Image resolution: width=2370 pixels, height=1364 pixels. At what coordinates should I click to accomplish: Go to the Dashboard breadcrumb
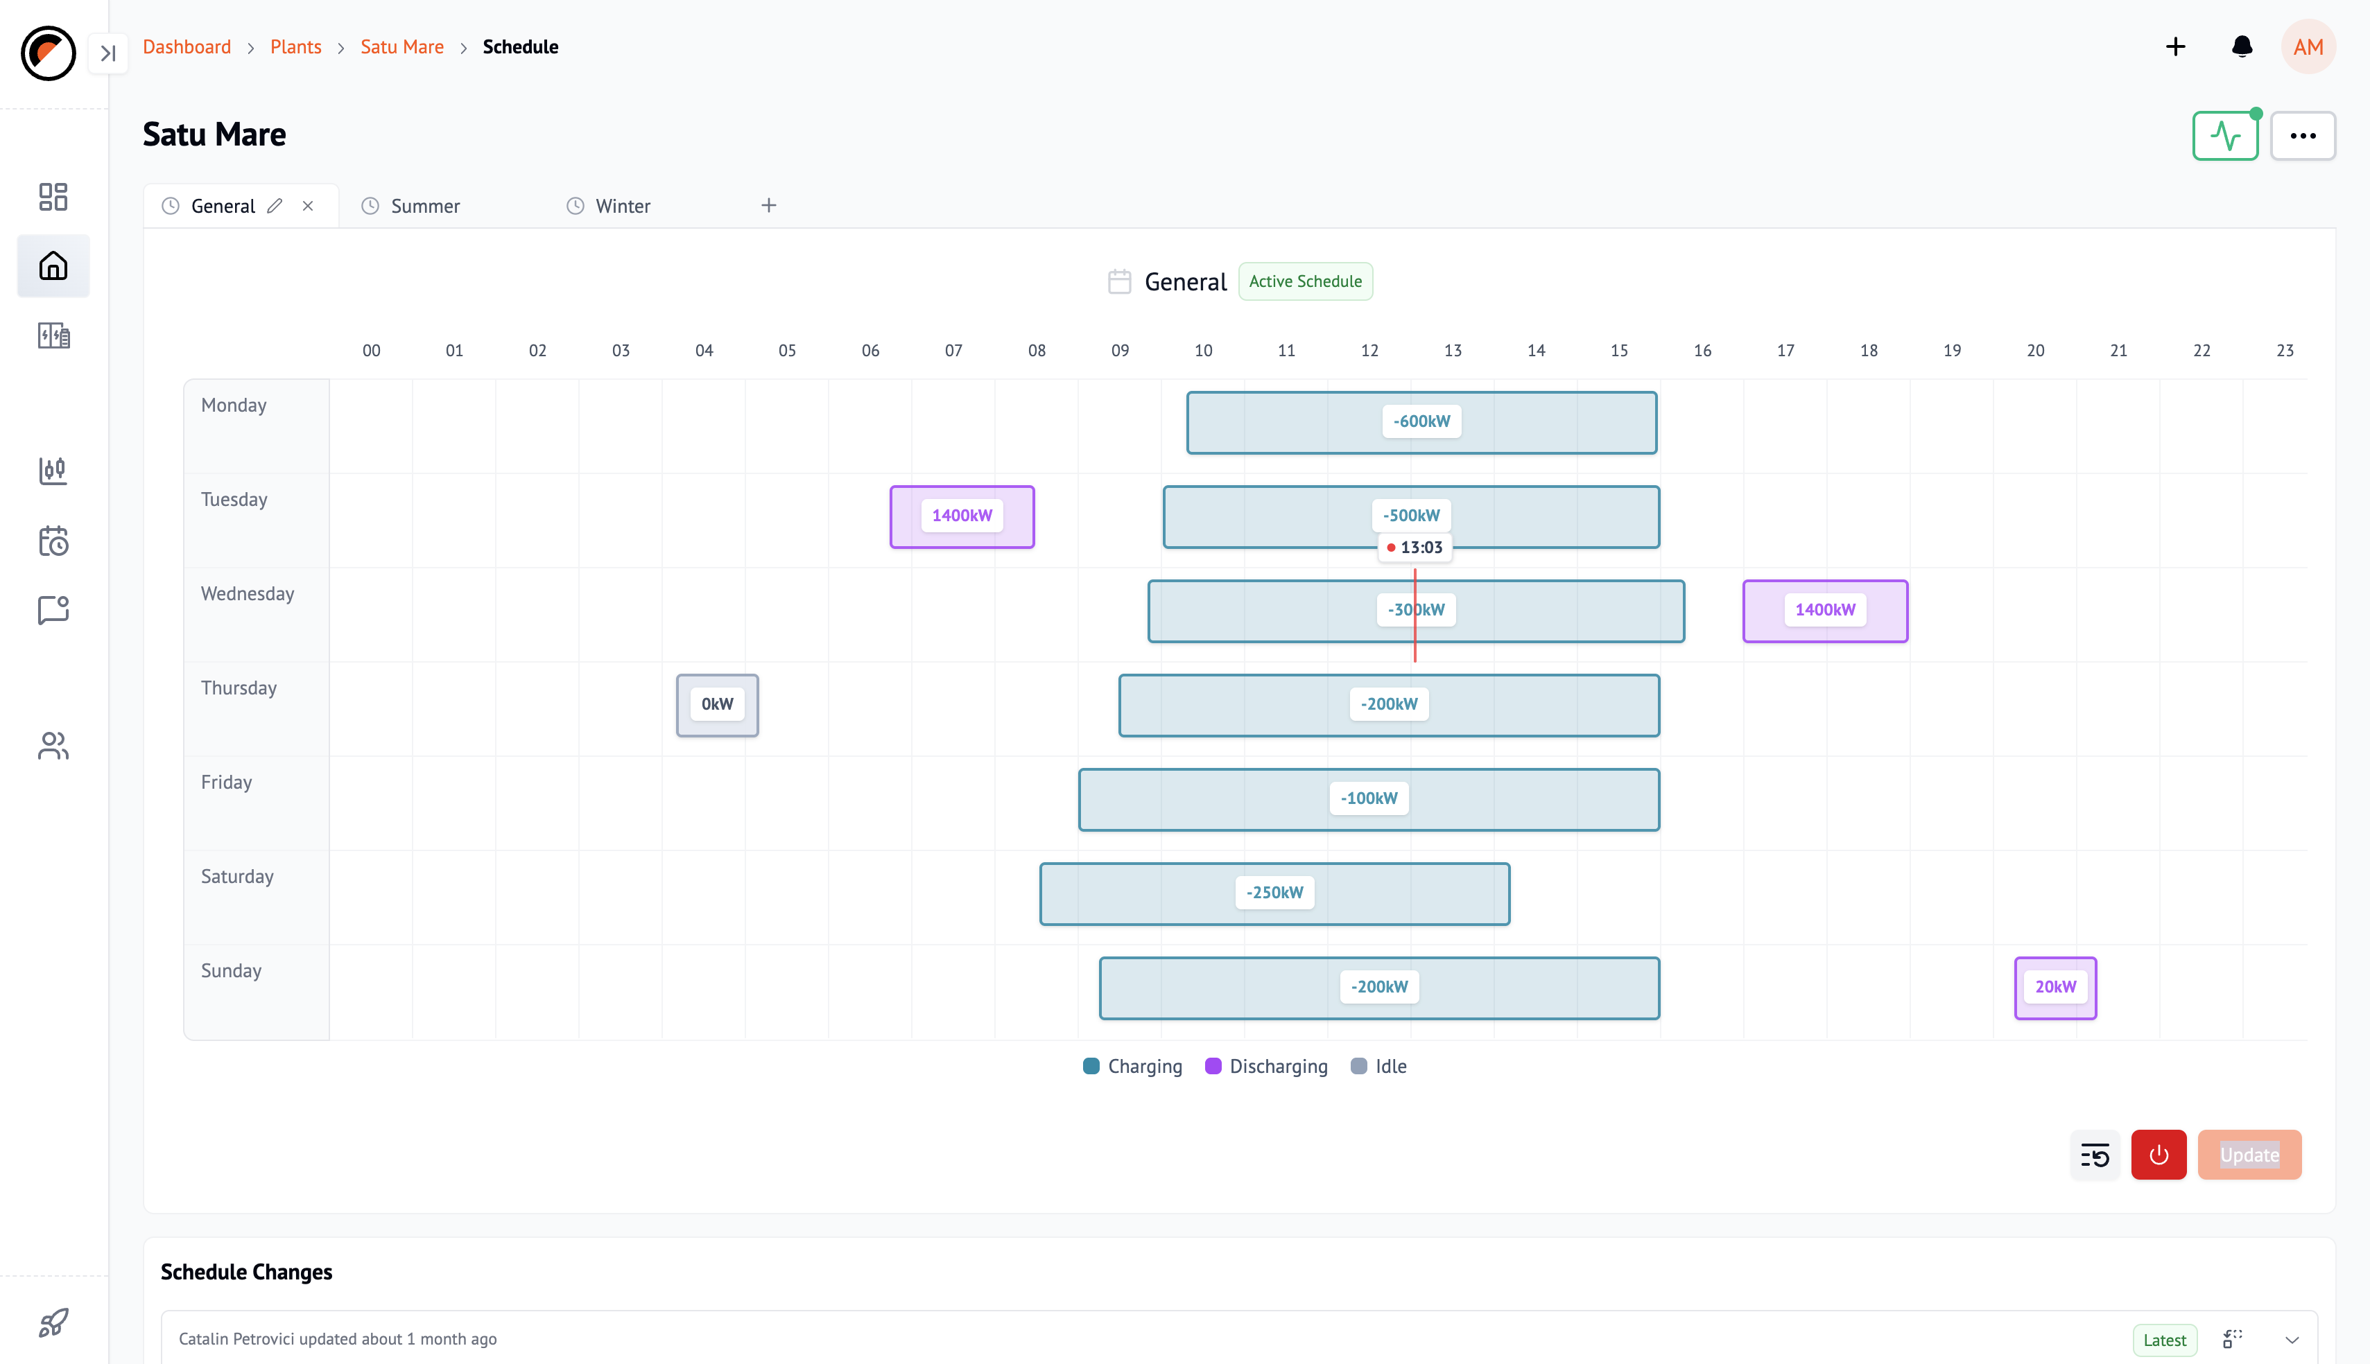click(x=187, y=47)
